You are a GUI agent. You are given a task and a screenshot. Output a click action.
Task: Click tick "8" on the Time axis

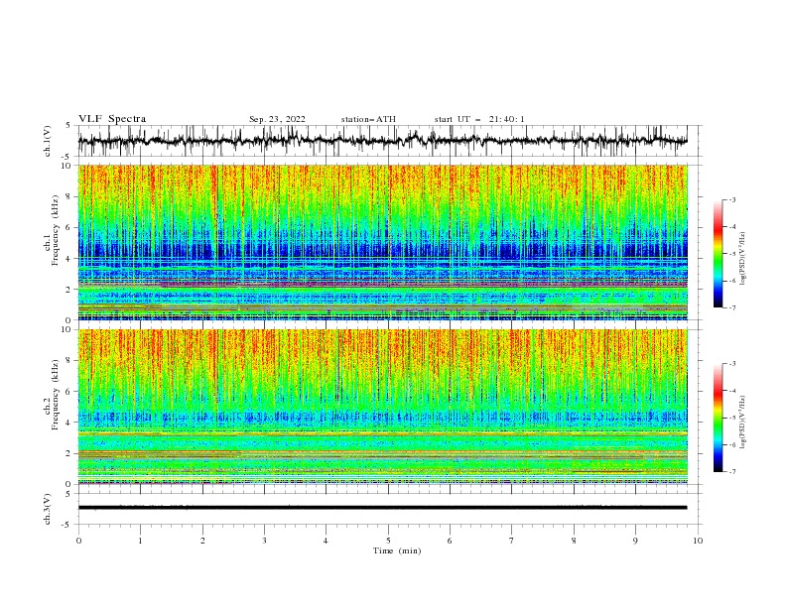[574, 541]
